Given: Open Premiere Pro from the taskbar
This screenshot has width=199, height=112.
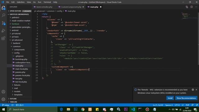Looking at the screenshot, I should pos(126,109).
